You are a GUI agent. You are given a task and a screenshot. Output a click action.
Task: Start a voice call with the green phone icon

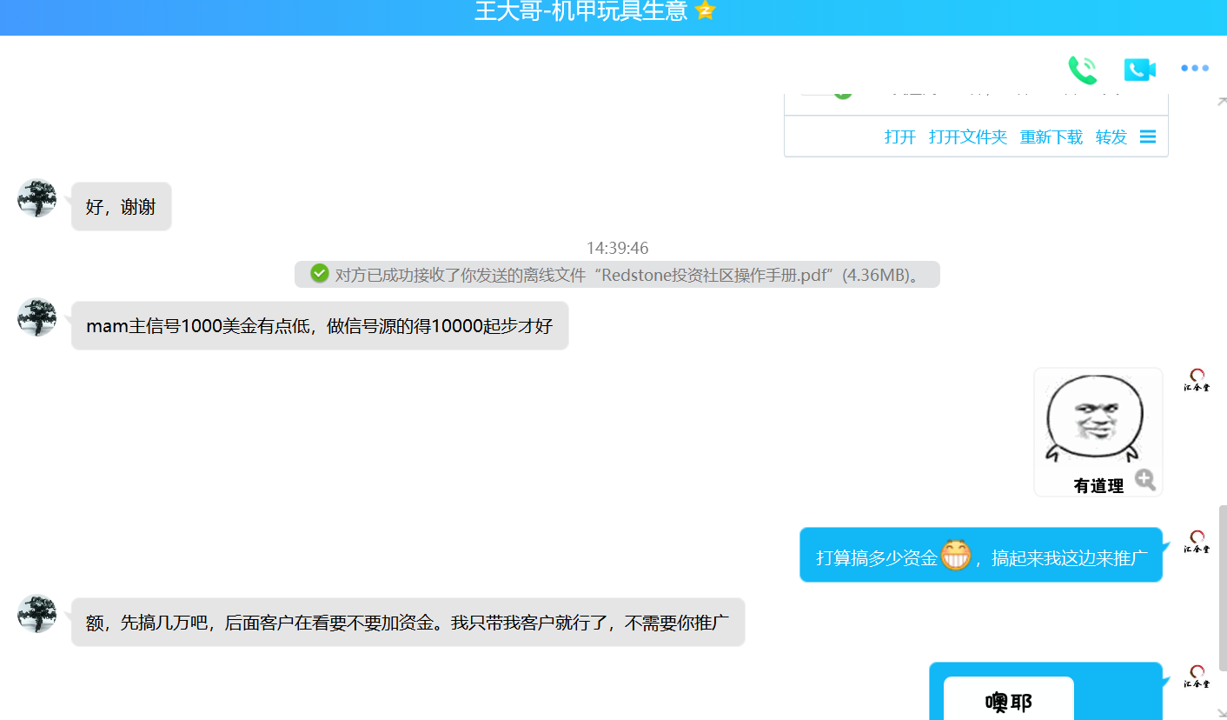click(x=1082, y=68)
